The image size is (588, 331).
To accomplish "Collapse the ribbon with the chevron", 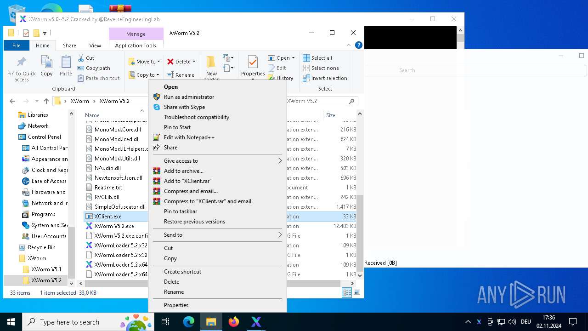I will pos(349,45).
